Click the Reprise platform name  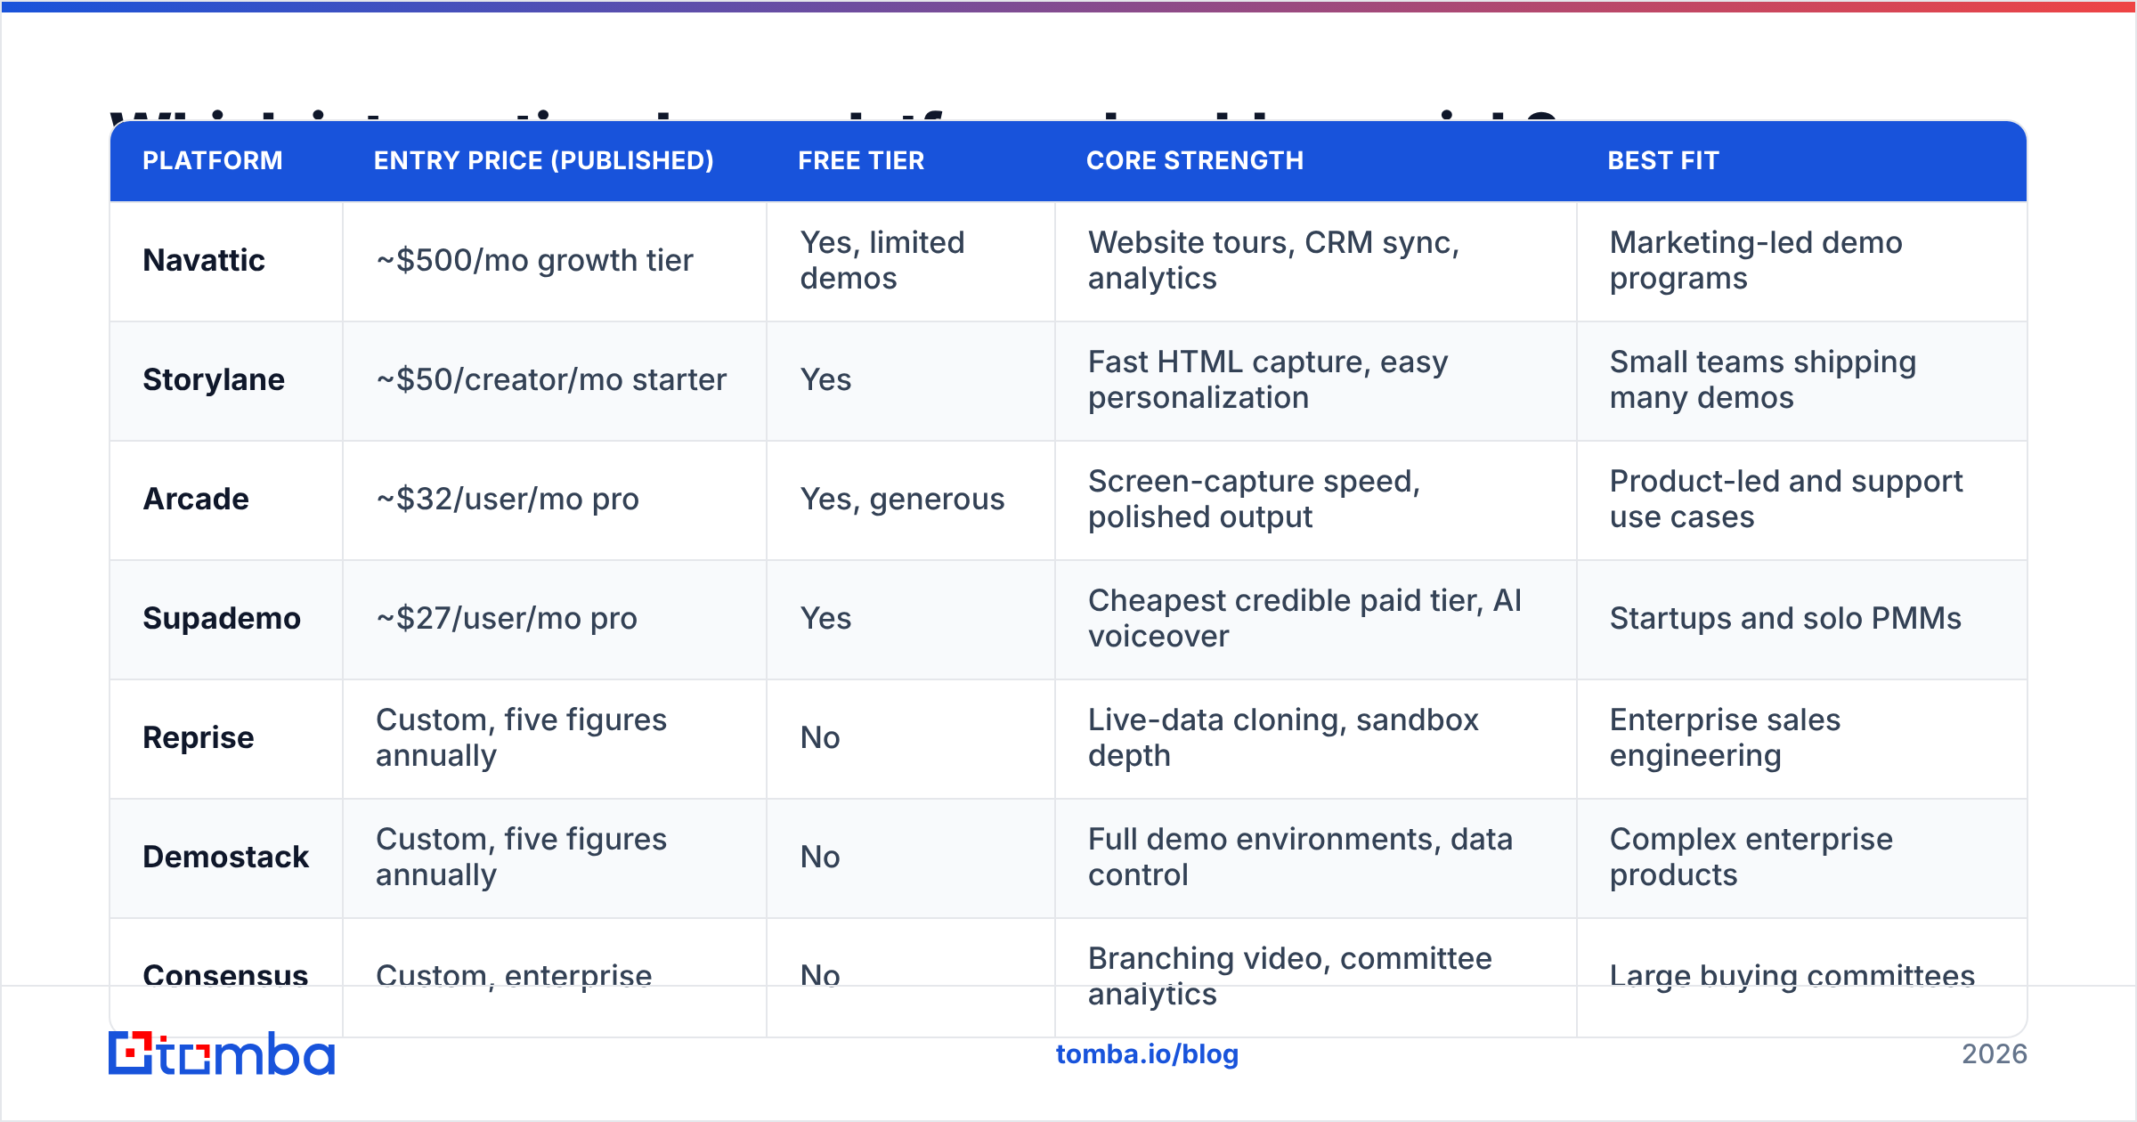[x=199, y=737]
